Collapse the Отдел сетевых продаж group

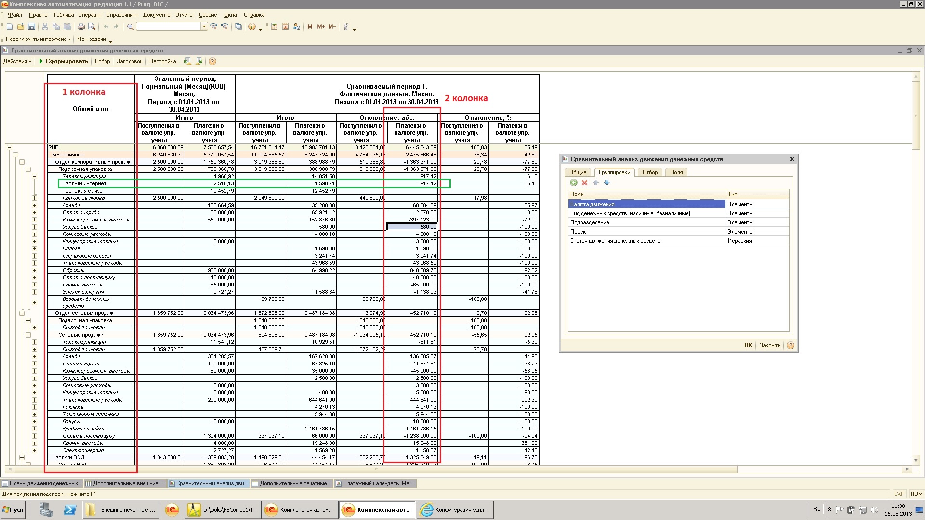click(x=22, y=313)
